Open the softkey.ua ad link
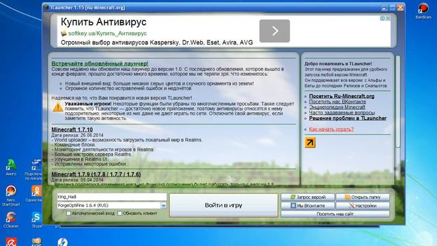Image resolution: width=437 pixels, height=246 pixels. click(x=107, y=33)
